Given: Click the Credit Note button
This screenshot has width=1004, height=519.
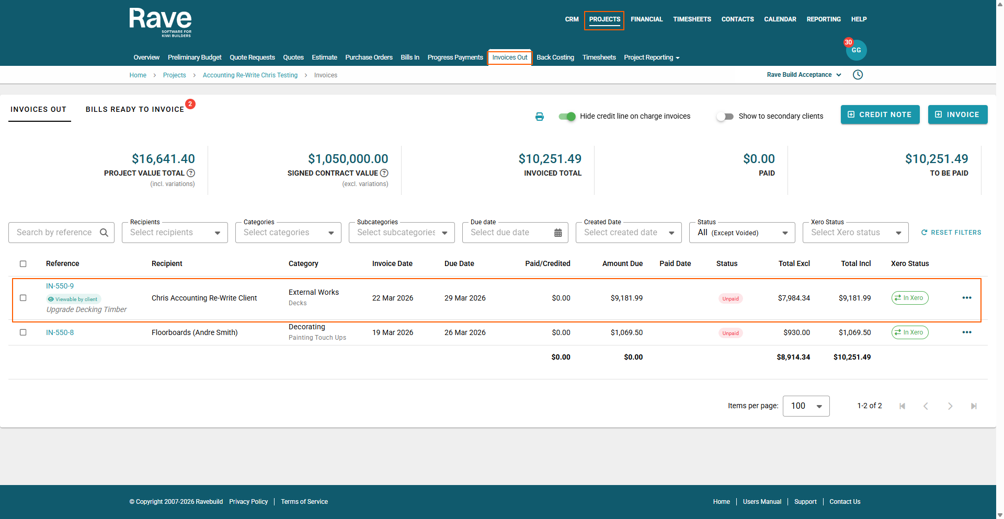Looking at the screenshot, I should (x=880, y=114).
